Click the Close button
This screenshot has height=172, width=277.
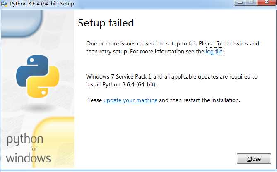(x=254, y=159)
